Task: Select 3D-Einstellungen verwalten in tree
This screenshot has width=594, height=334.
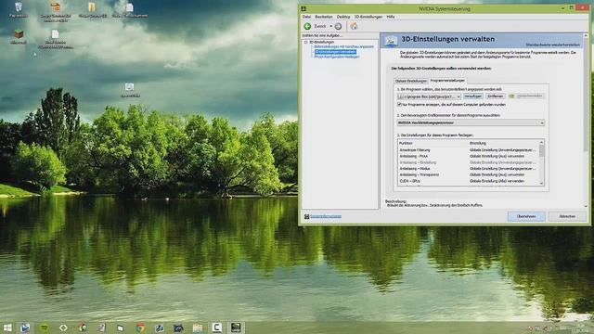Action: click(335, 52)
